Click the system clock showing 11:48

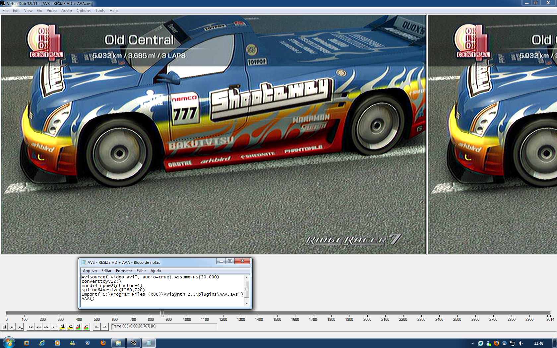point(539,343)
